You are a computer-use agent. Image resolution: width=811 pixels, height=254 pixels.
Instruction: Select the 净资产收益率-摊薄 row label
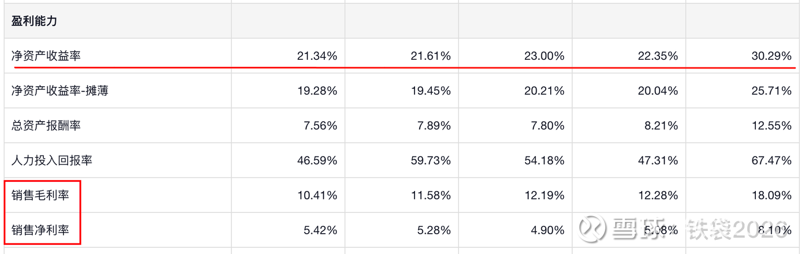pyautogui.click(x=60, y=90)
